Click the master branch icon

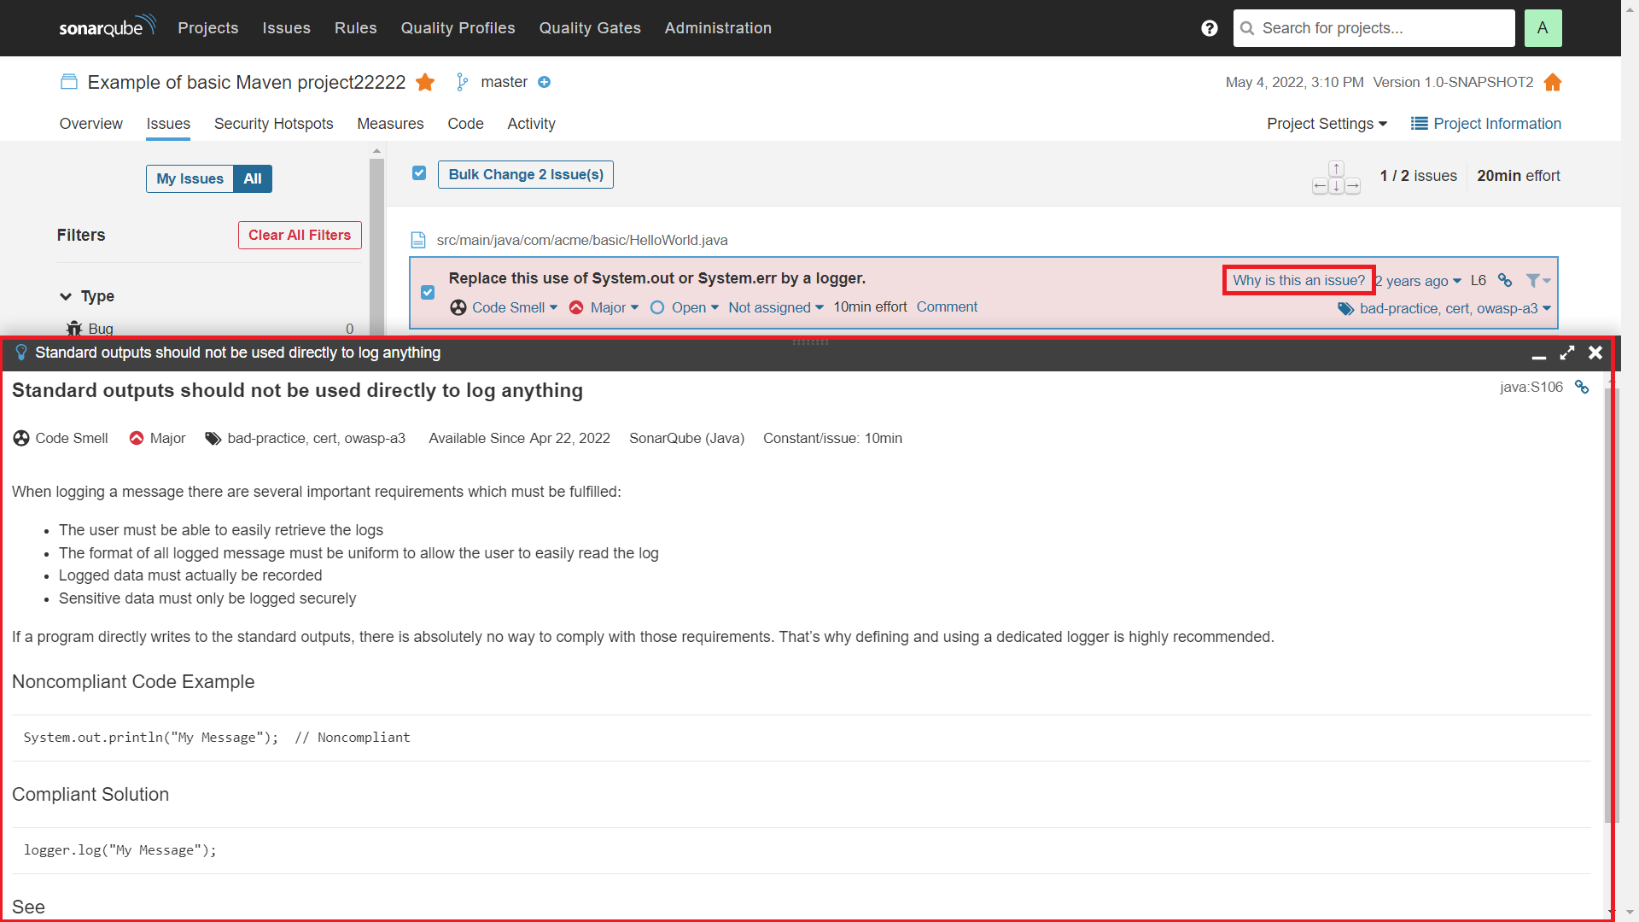click(x=462, y=82)
